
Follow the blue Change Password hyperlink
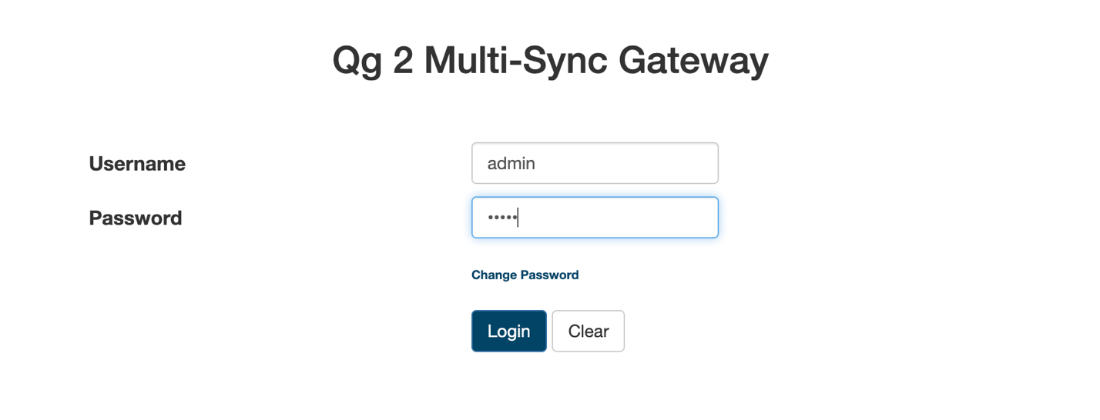tap(525, 275)
